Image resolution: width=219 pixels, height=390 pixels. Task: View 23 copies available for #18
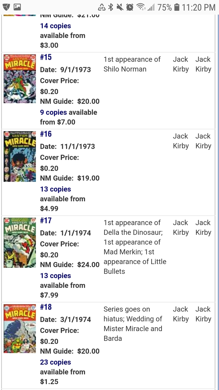click(55, 362)
